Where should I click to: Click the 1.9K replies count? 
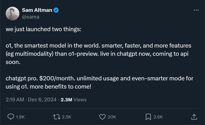tap(20, 117)
